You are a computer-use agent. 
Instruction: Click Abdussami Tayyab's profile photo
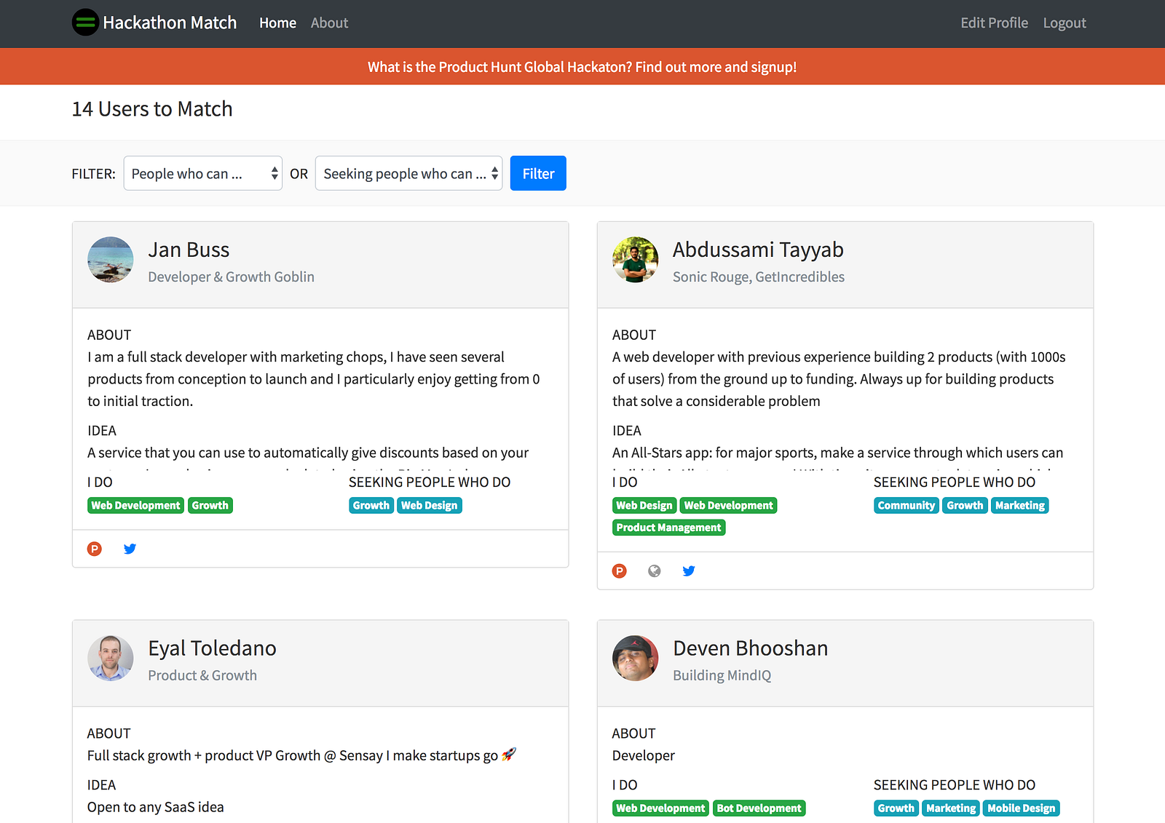pyautogui.click(x=636, y=260)
